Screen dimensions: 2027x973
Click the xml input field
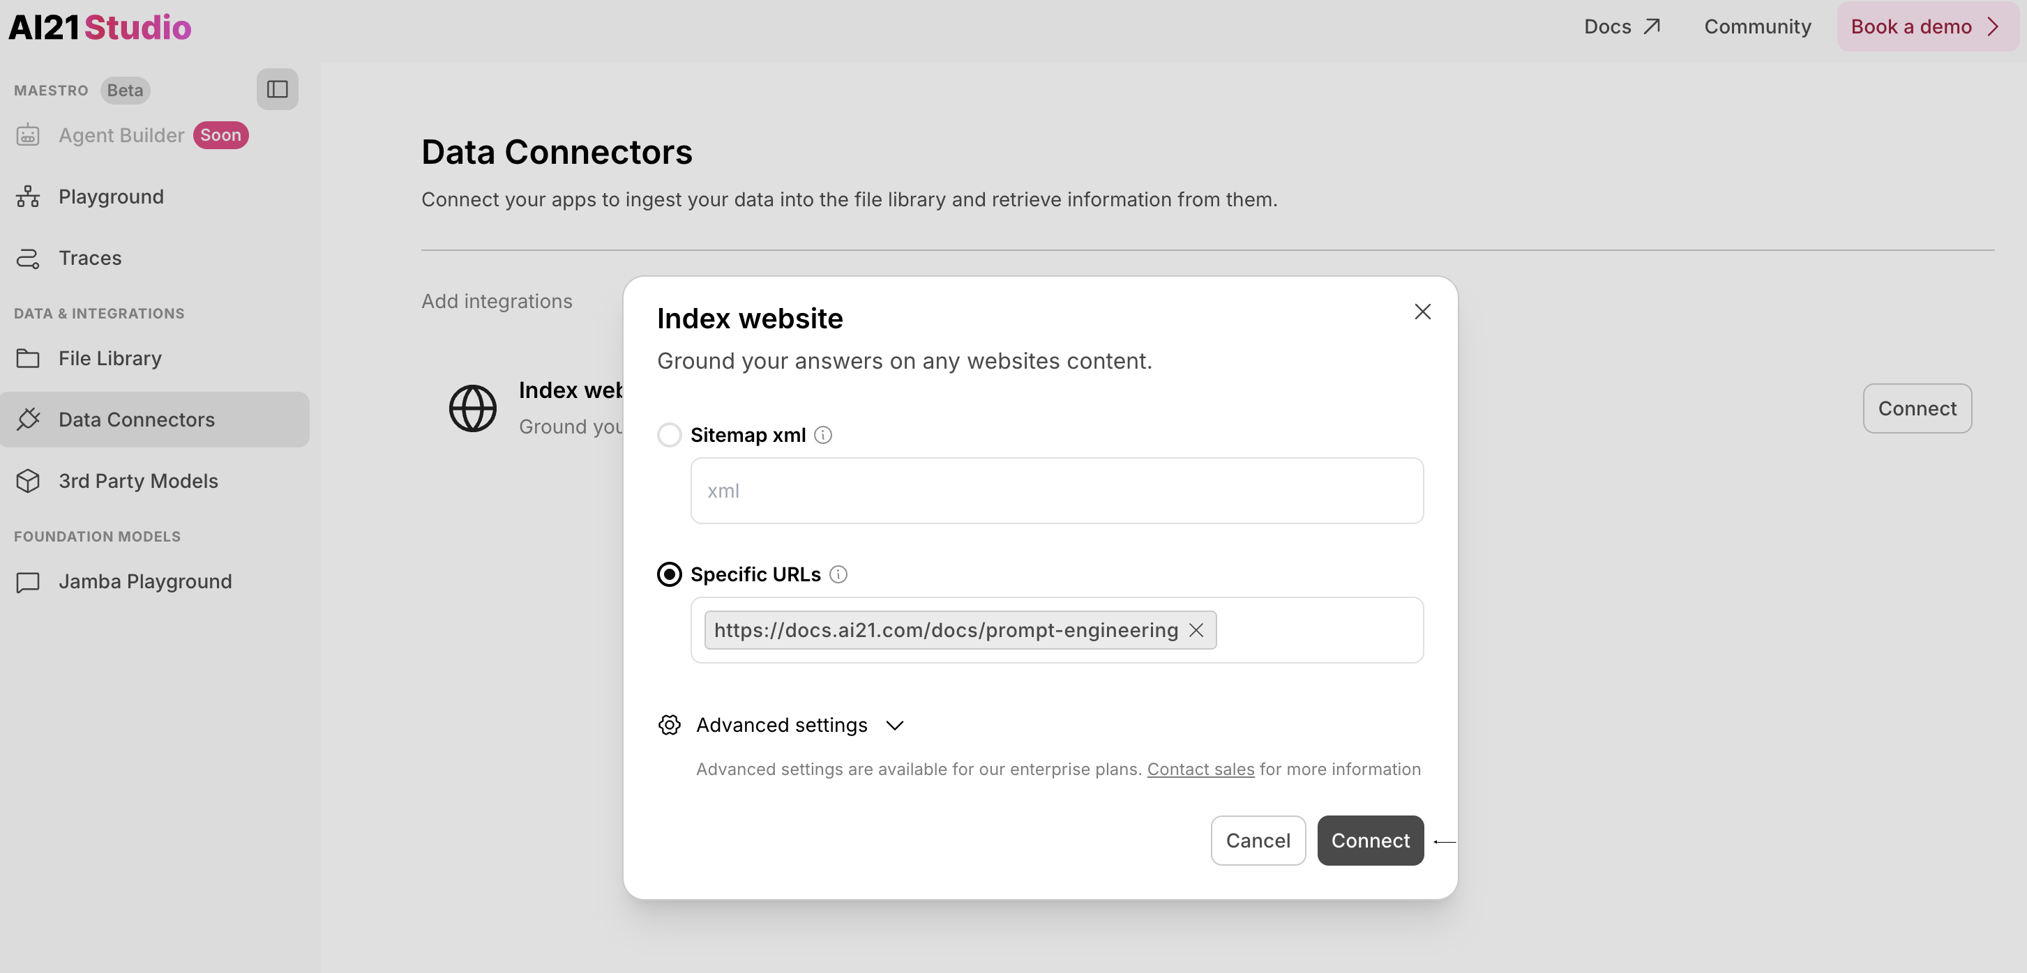pos(1057,491)
